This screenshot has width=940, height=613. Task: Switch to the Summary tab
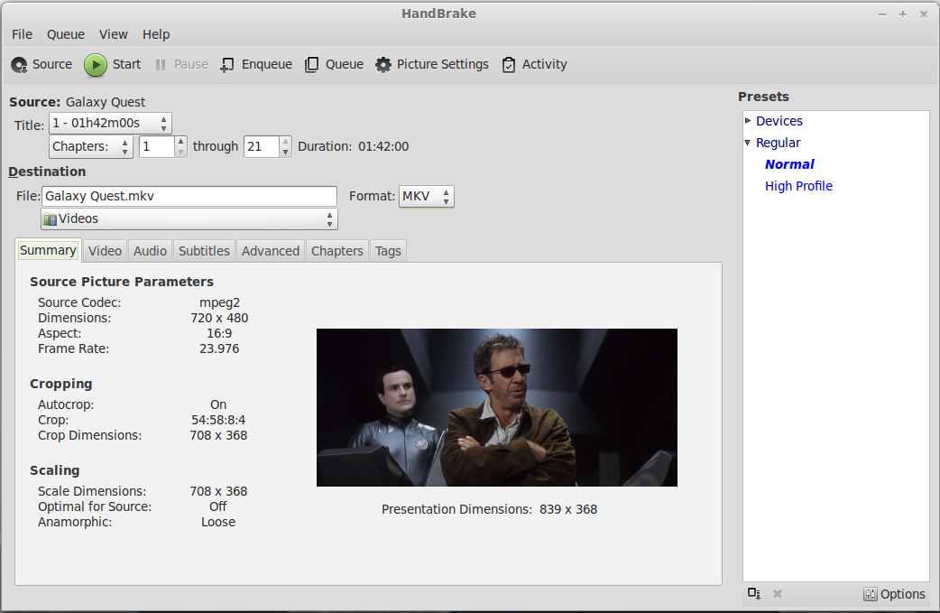(48, 250)
